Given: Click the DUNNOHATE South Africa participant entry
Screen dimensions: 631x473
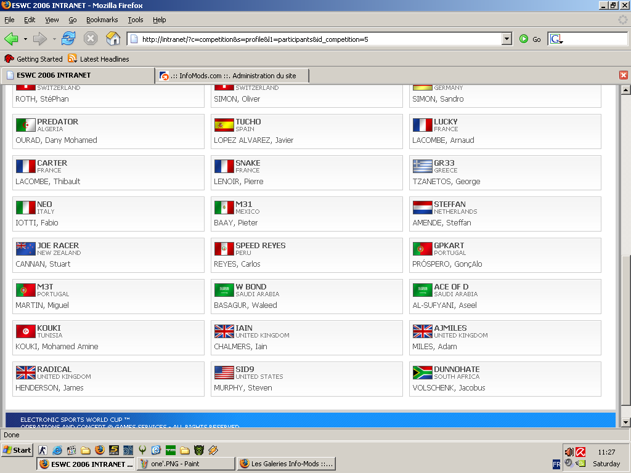Looking at the screenshot, I should [505, 379].
